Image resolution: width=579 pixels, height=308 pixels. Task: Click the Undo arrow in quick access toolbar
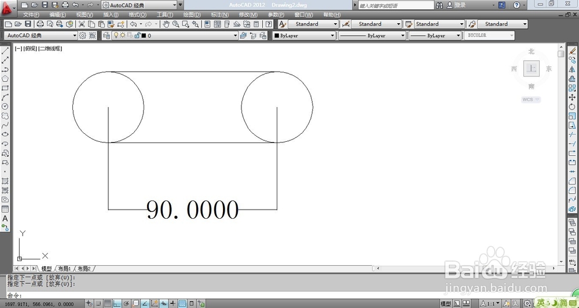75,5
